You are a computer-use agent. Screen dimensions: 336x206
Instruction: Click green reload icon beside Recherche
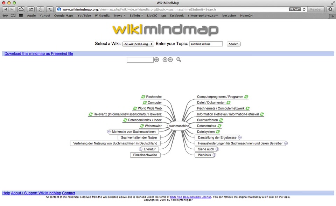coord(143,97)
